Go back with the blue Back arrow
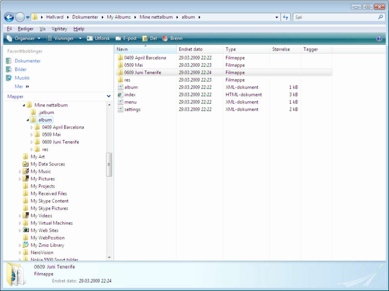 coord(9,17)
